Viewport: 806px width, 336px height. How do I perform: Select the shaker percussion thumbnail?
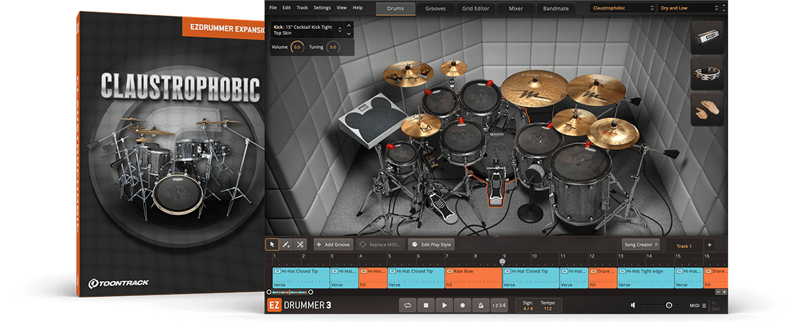pos(707,37)
